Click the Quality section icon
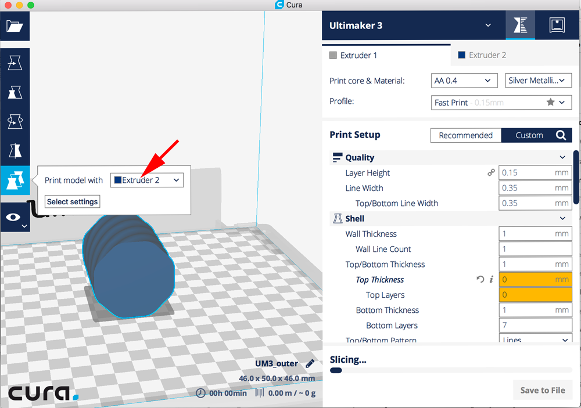 (337, 157)
